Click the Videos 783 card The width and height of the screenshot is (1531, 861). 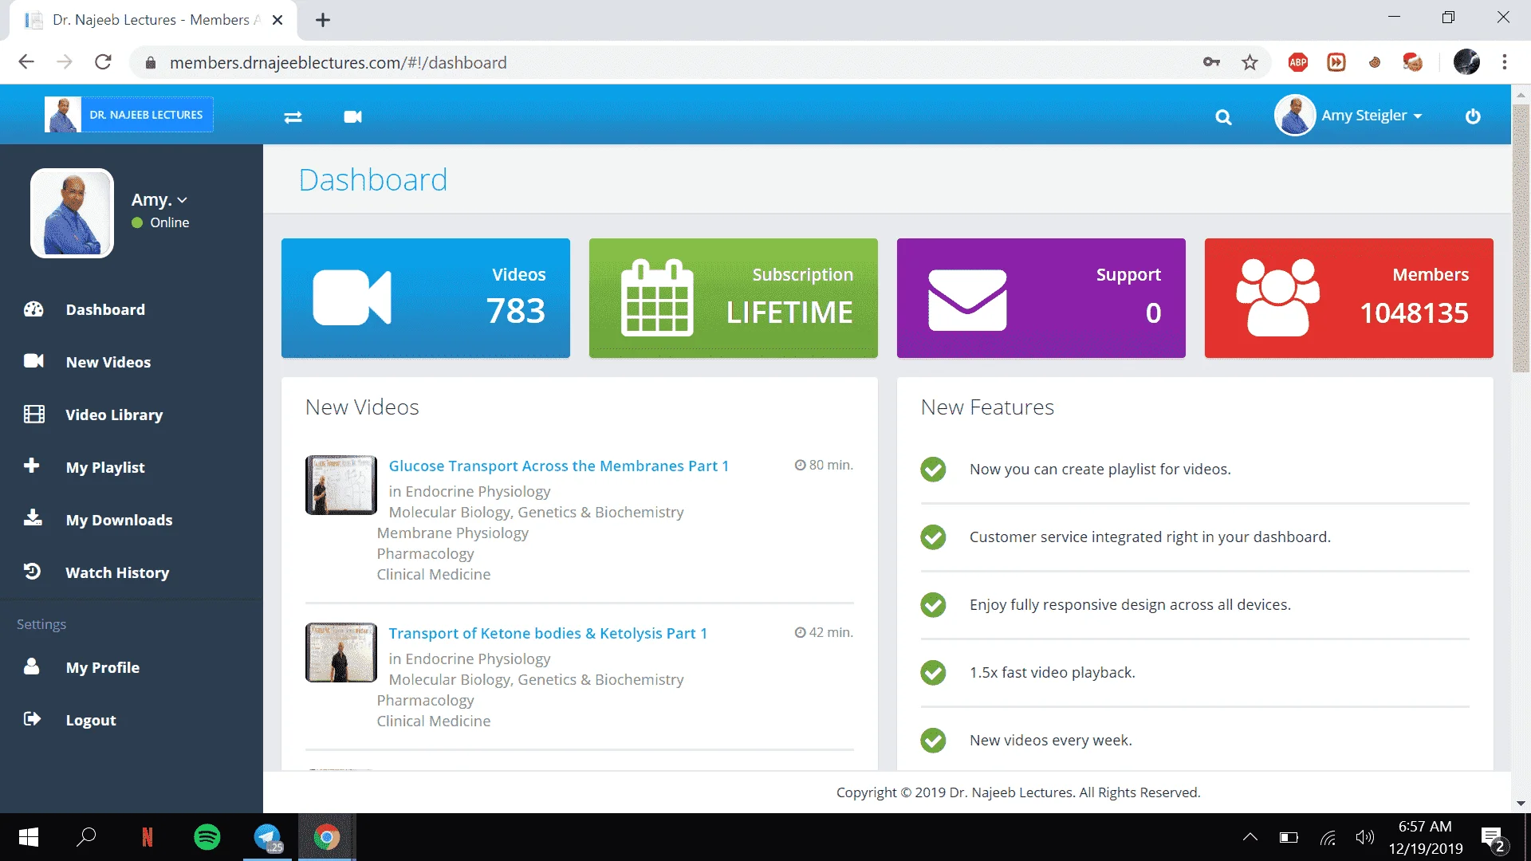426,298
